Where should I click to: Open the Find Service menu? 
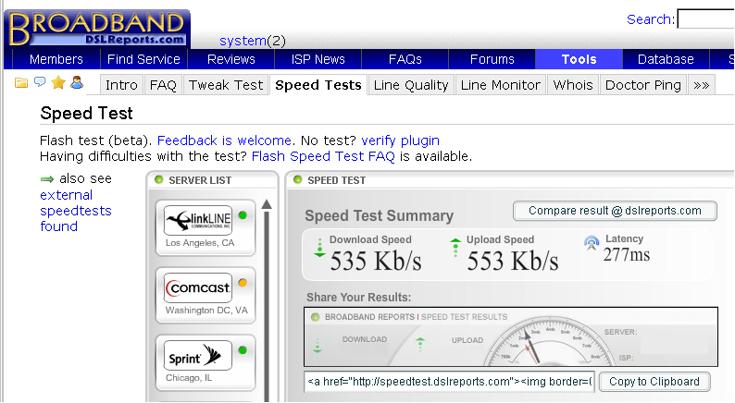[143, 59]
